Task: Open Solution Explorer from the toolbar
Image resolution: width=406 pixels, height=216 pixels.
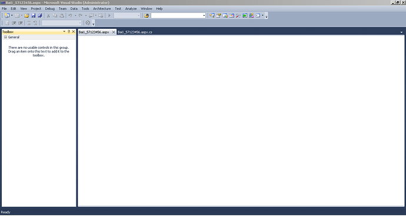Action: coord(218,15)
